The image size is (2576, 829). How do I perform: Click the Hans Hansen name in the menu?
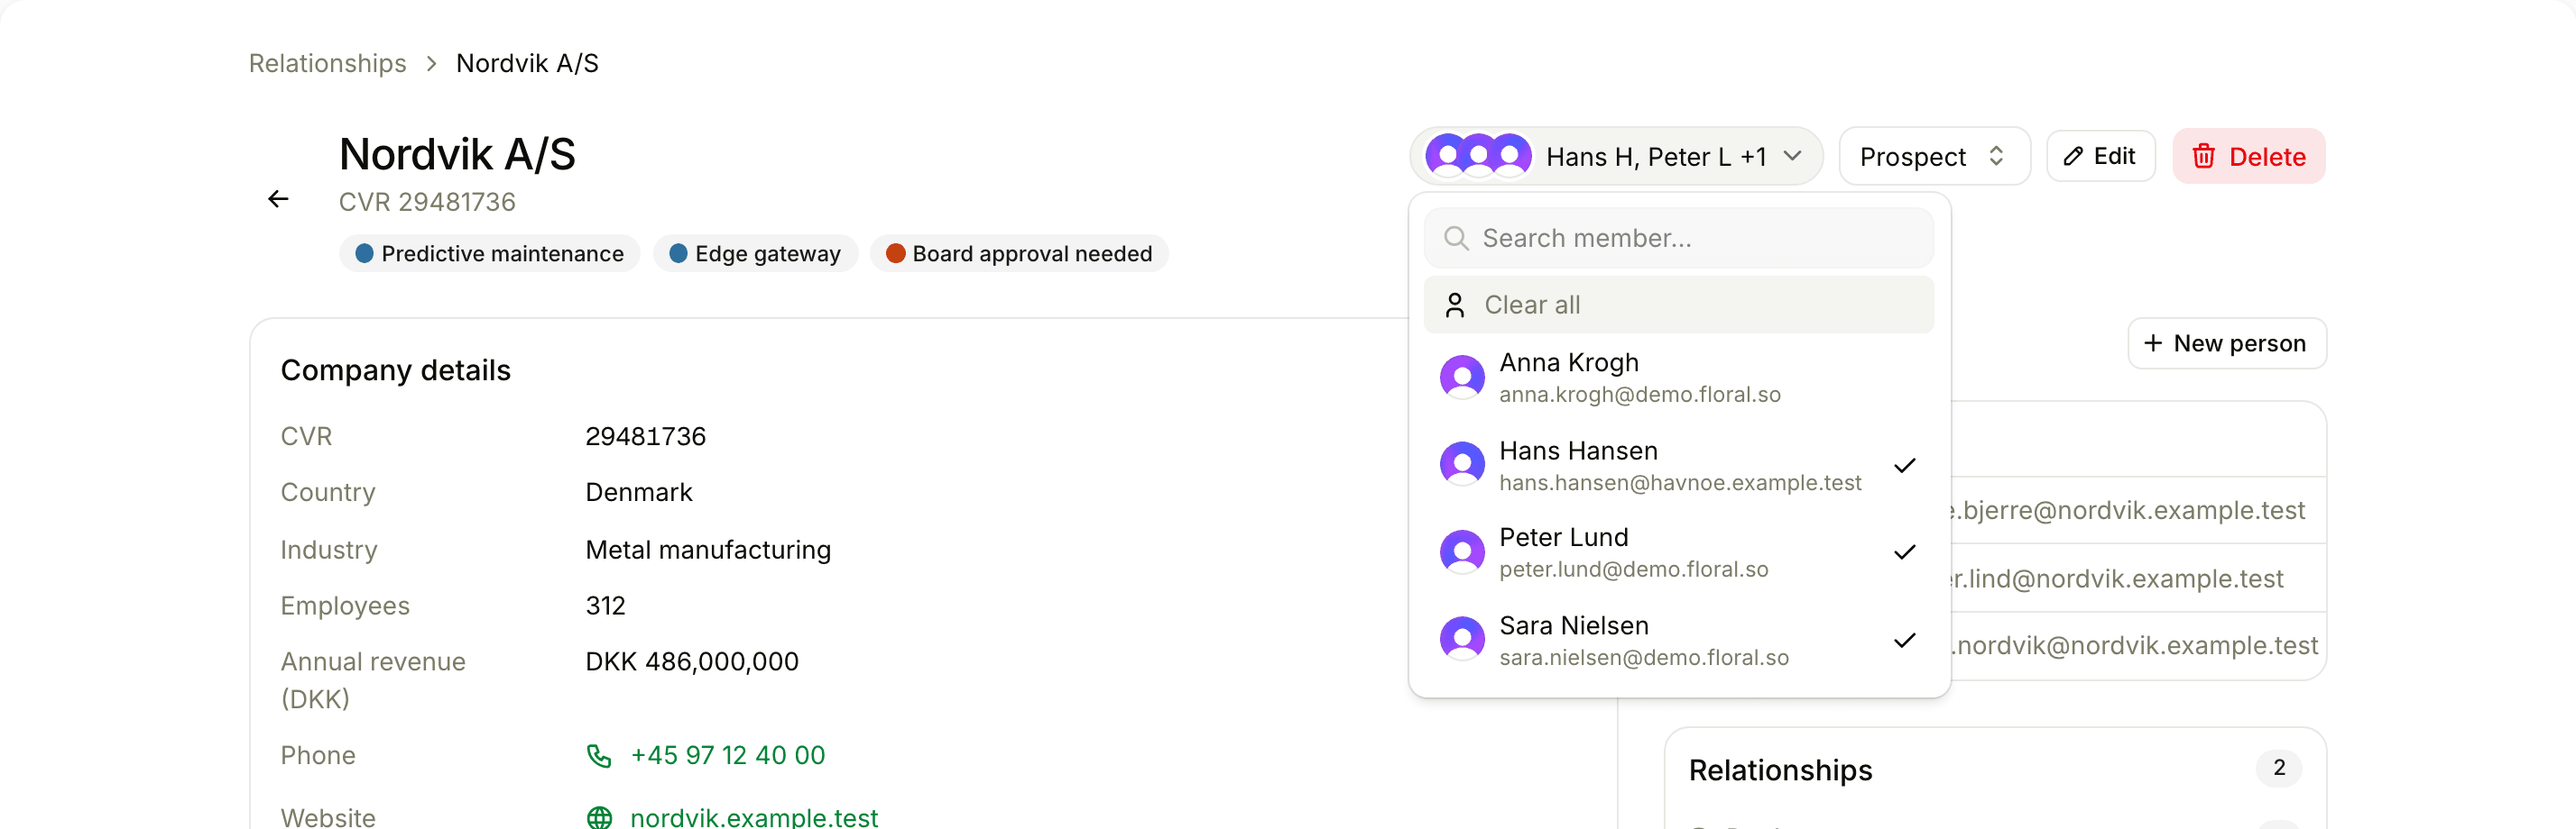1578,451
